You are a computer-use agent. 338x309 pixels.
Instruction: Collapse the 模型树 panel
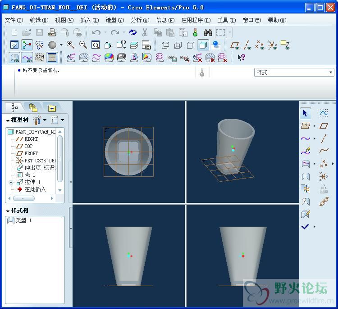[8, 121]
